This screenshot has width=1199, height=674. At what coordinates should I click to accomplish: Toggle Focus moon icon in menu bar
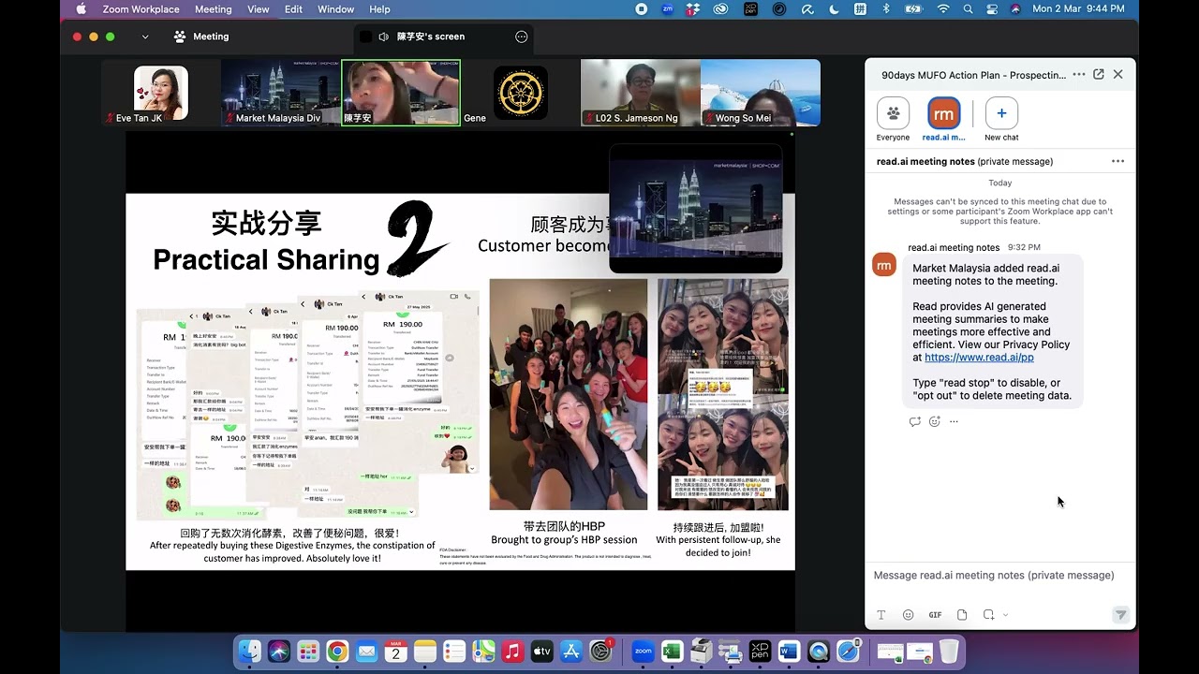[834, 9]
